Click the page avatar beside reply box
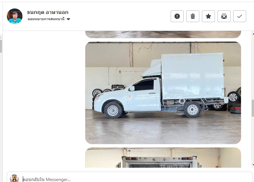Screen dimensions: 254x182 (x=14, y=178)
